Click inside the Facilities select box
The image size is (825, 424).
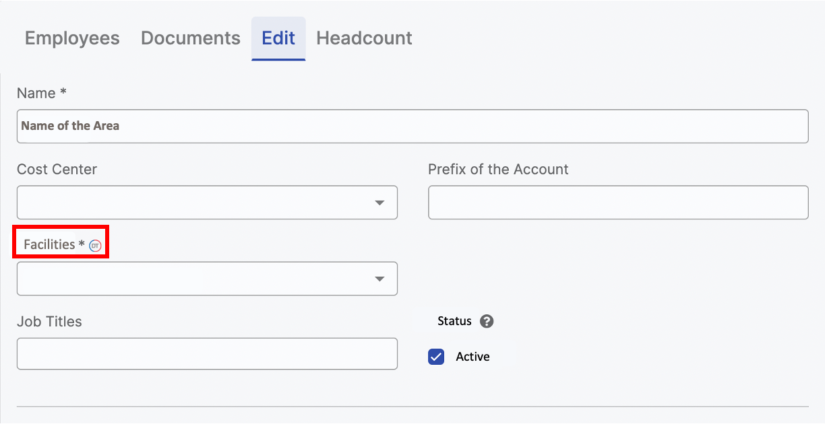click(195, 279)
